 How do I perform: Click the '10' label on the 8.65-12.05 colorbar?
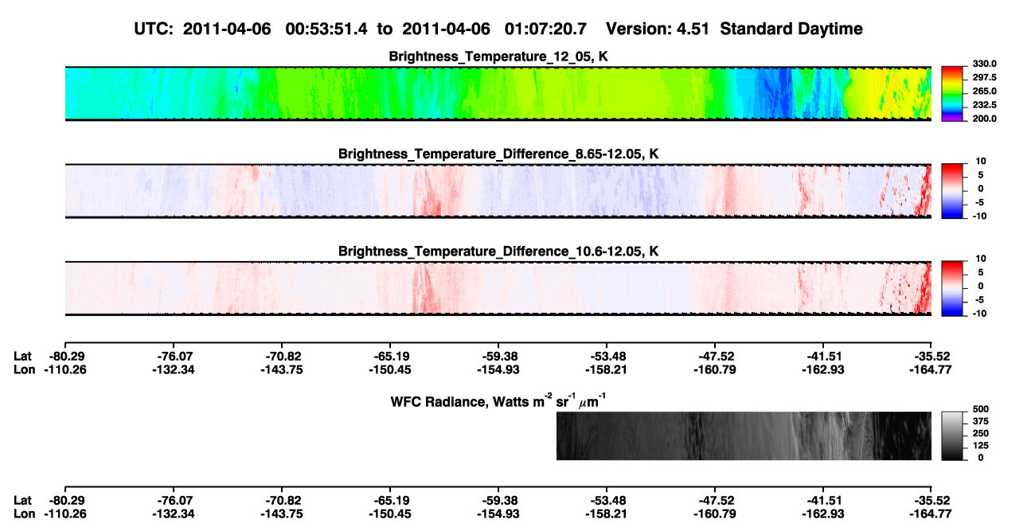point(982,161)
